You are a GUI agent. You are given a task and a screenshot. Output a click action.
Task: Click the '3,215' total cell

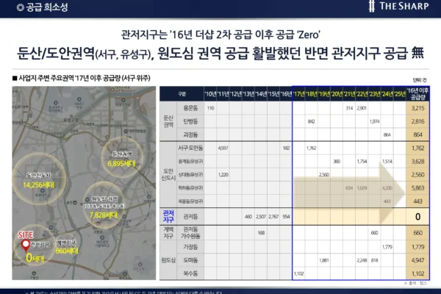(x=417, y=108)
